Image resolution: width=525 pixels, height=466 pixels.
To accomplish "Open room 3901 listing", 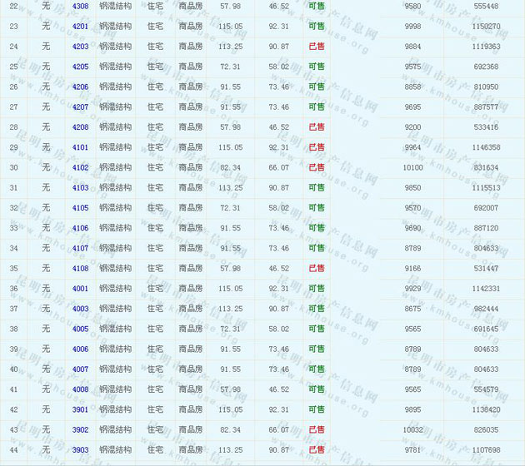I will [80, 409].
